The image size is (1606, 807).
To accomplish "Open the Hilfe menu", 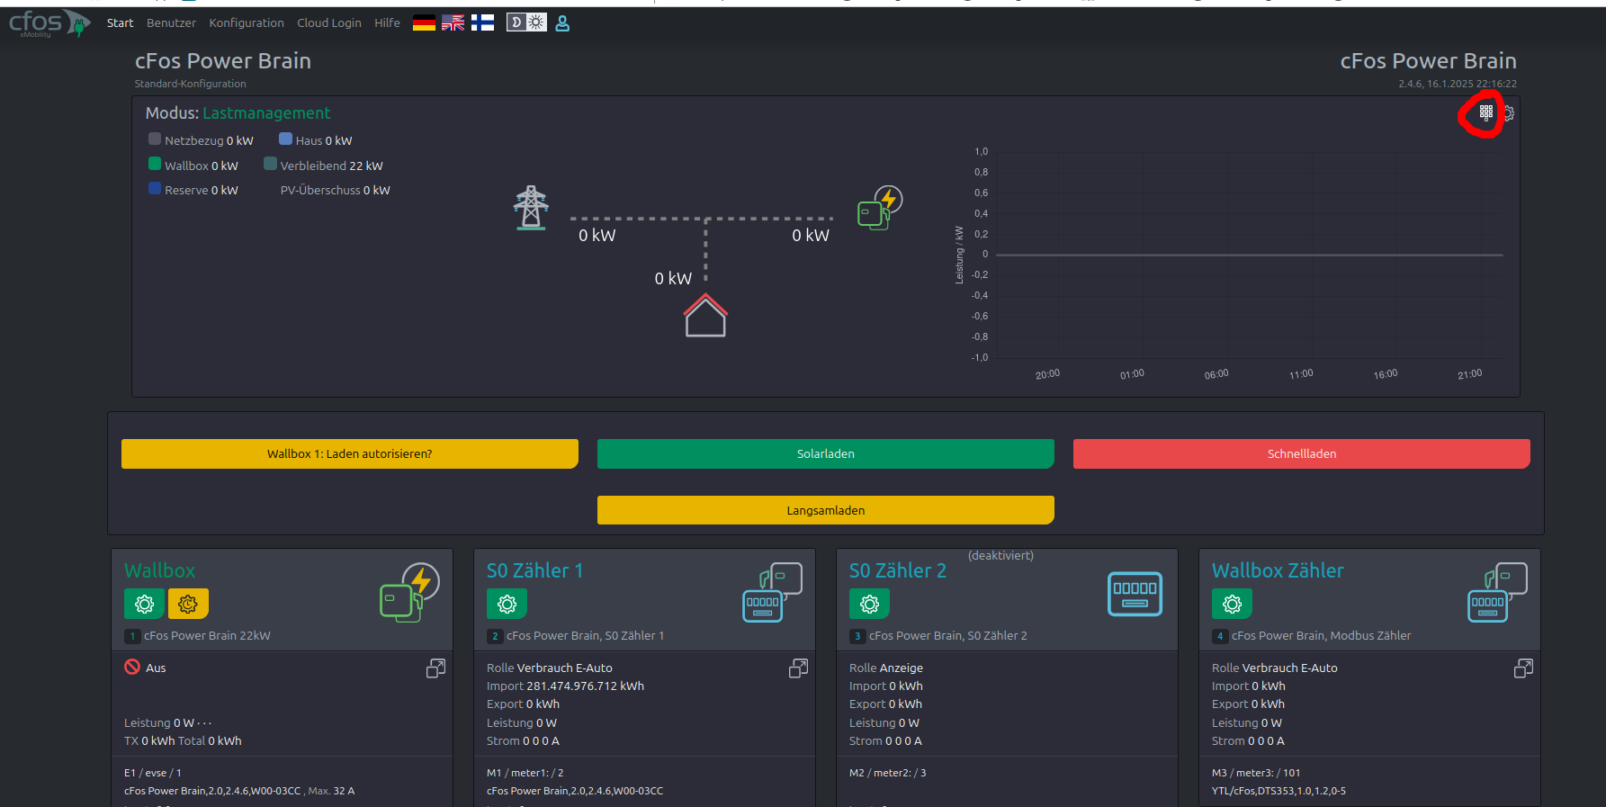I will [x=387, y=23].
